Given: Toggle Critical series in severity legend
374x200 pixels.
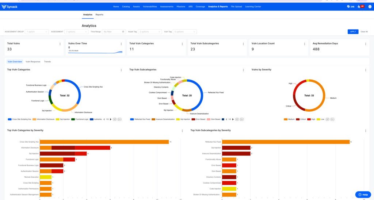Looking at the screenshot, I should [302, 119].
